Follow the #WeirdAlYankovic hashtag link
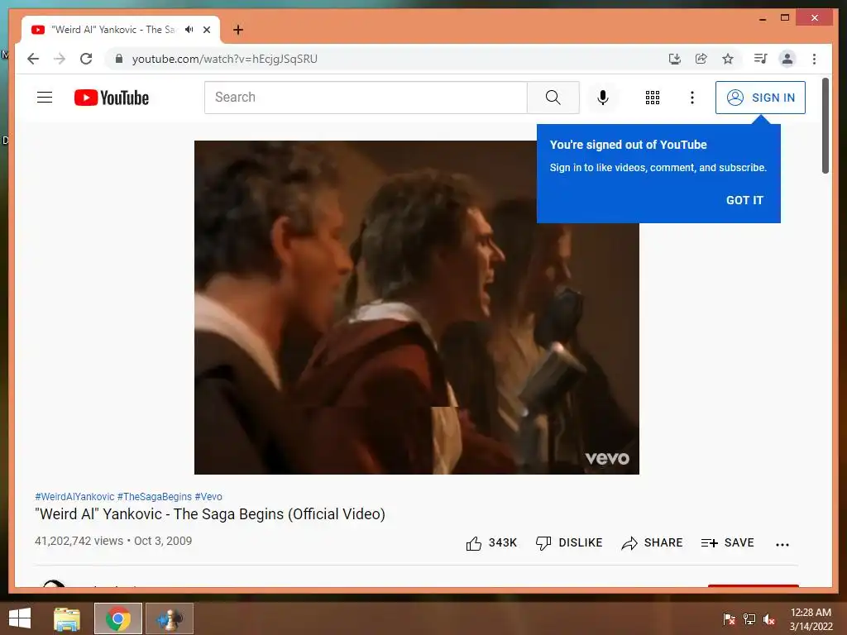Image resolution: width=847 pixels, height=635 pixels. (74, 497)
